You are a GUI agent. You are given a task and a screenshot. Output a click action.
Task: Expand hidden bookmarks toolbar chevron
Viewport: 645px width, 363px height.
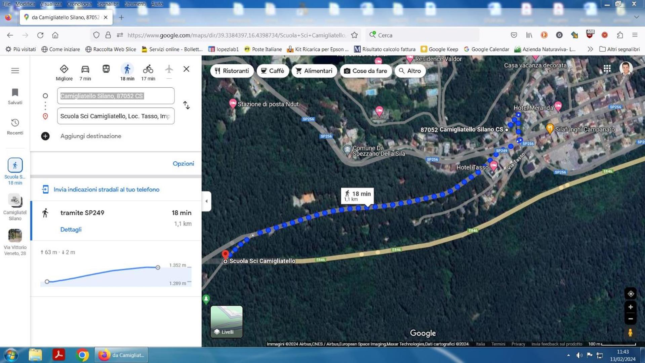590,49
